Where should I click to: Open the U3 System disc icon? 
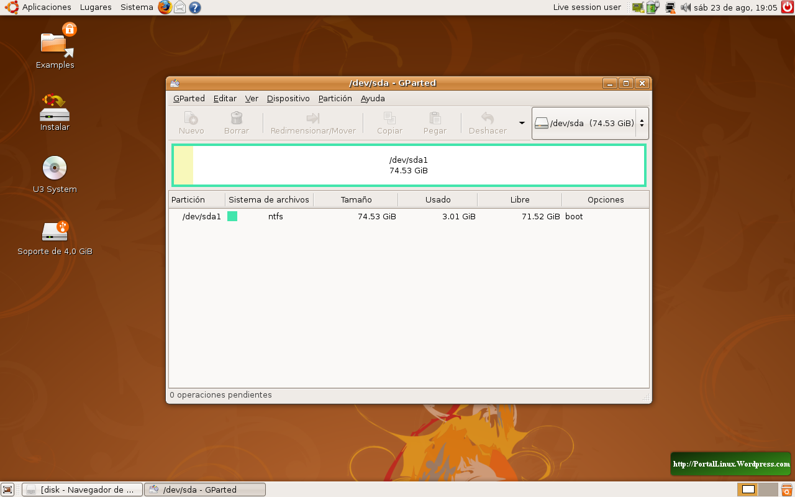55,174
